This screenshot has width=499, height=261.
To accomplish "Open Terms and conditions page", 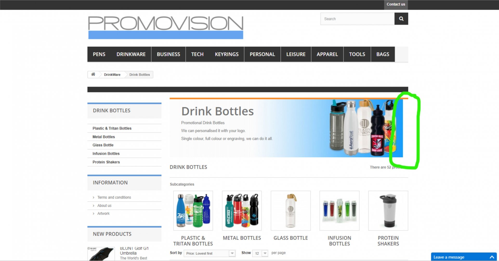I will pos(114,197).
